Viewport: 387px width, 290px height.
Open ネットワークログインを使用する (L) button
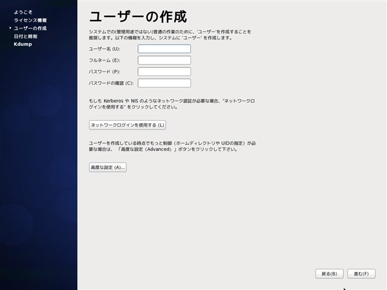(x=128, y=125)
